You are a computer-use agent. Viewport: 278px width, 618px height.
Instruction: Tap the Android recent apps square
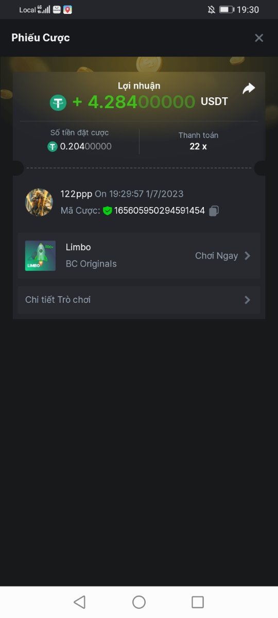tap(198, 602)
